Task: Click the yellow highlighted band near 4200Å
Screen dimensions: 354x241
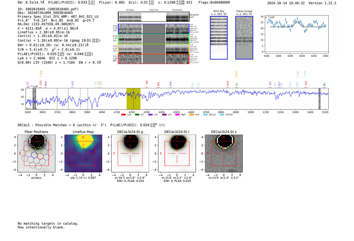Action: [134, 99]
